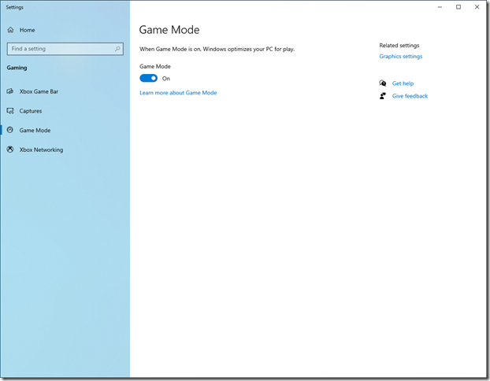The image size is (490, 381).
Task: Open the Graphics settings link
Action: pyautogui.click(x=401, y=56)
